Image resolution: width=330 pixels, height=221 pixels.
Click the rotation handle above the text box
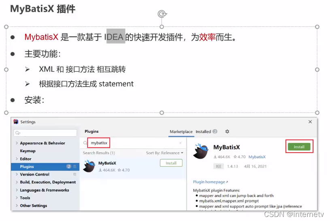point(162,14)
